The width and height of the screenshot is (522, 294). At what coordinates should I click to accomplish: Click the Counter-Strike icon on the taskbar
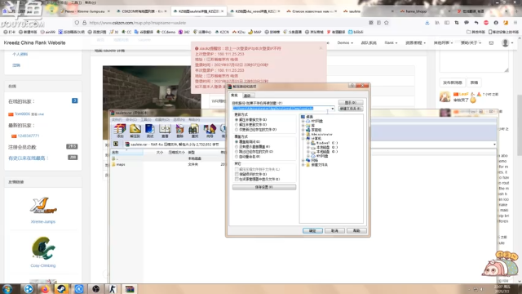(113, 288)
